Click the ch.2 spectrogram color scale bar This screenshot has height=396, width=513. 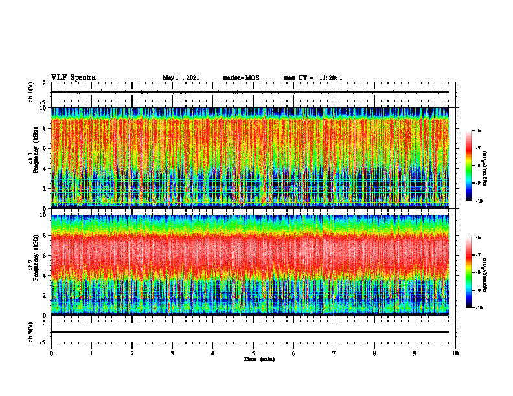[x=469, y=272]
